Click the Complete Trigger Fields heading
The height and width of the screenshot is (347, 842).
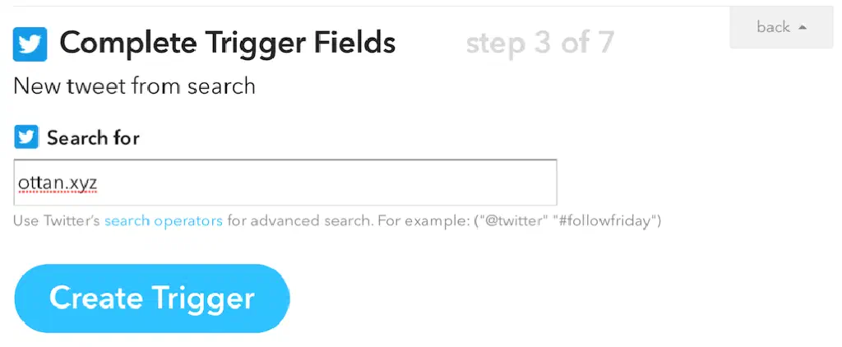(x=227, y=43)
